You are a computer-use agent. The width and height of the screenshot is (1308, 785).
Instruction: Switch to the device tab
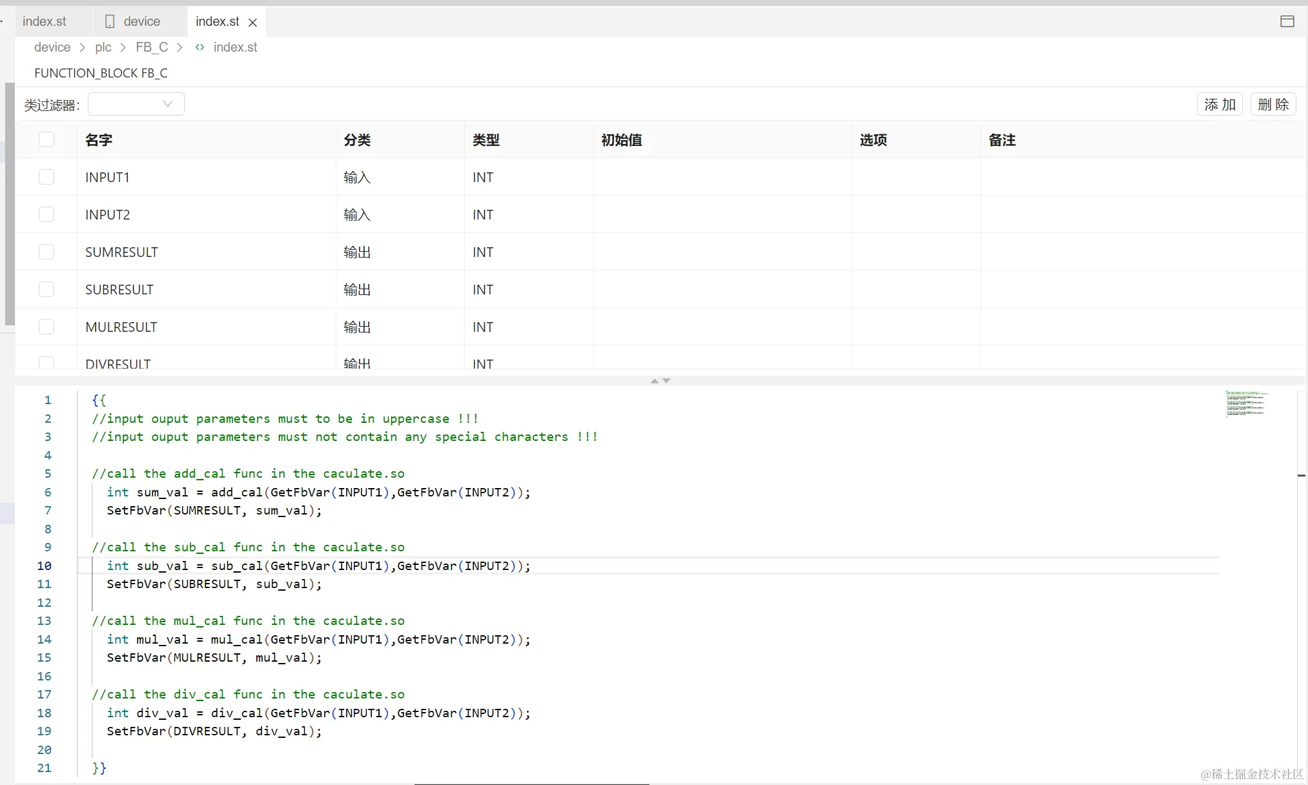click(x=141, y=21)
